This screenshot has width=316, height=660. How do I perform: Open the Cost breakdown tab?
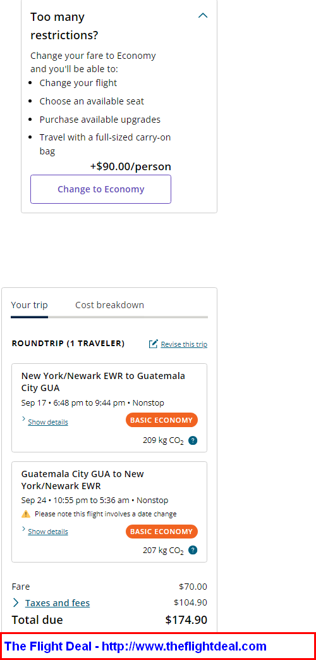[x=110, y=305]
